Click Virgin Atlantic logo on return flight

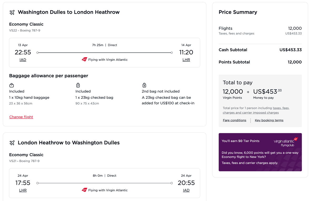(84, 190)
